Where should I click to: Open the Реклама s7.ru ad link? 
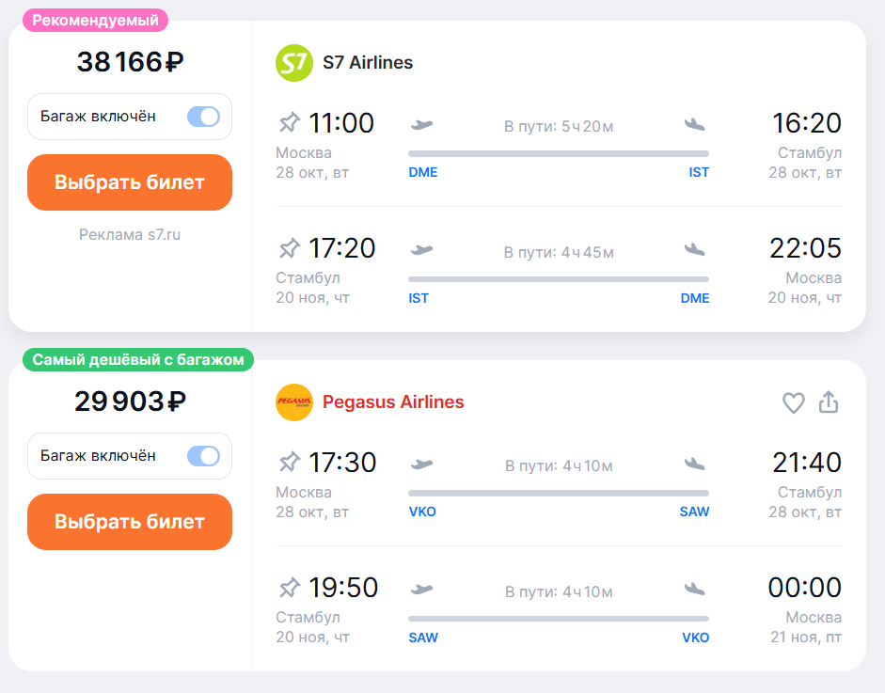[x=130, y=235]
